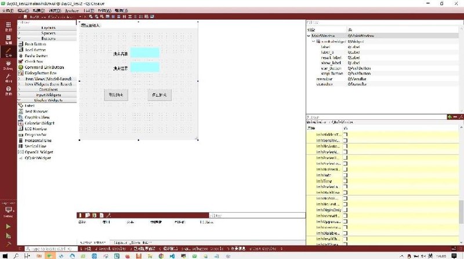Toggle the ImhDigitsOnly checkbox
The image size is (464, 259).
pyautogui.click(x=345, y=210)
